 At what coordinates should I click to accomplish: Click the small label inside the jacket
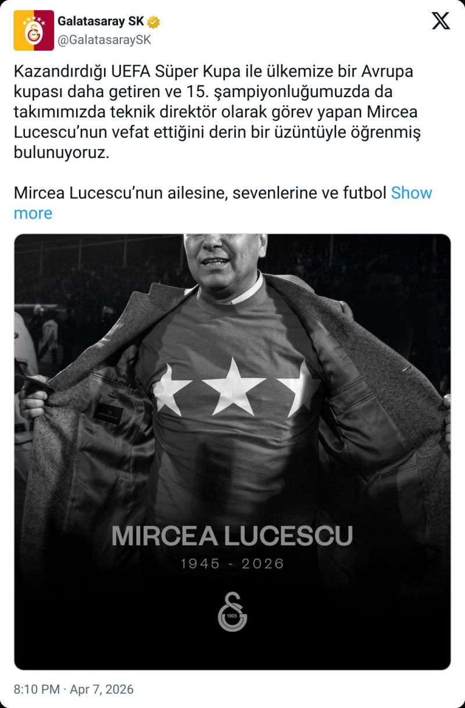tap(108, 414)
